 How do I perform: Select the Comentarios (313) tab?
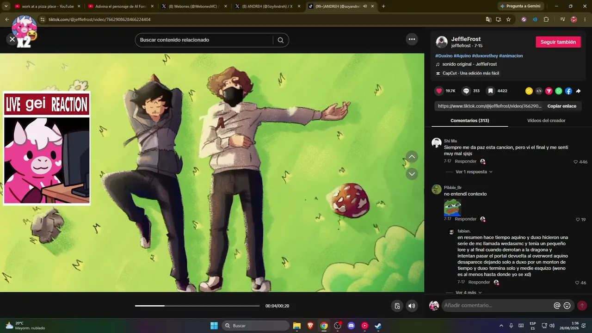point(469,121)
